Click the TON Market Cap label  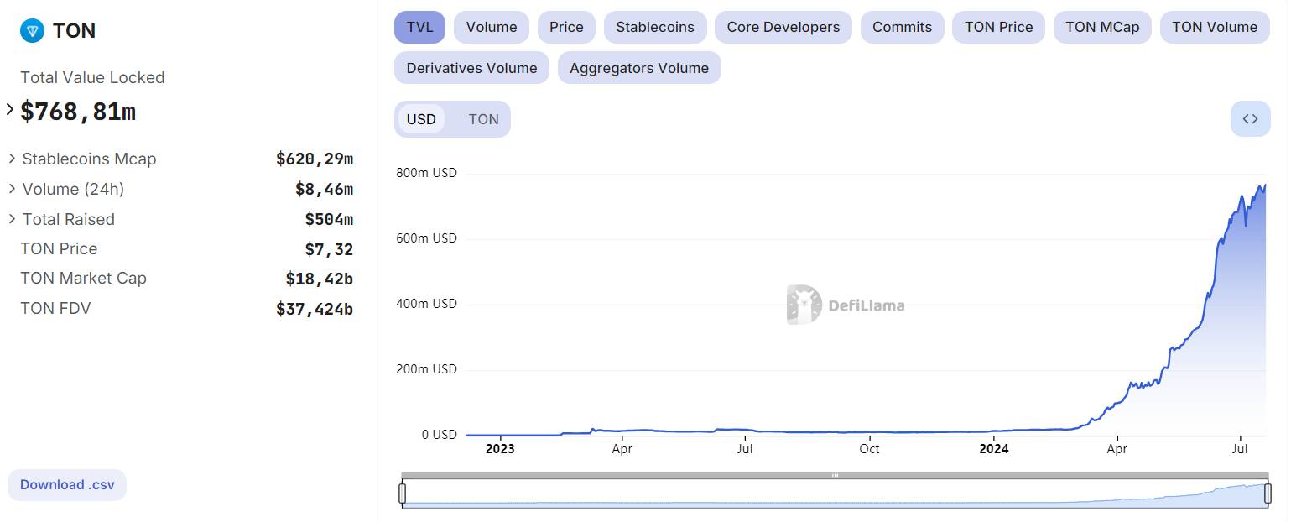tap(83, 279)
